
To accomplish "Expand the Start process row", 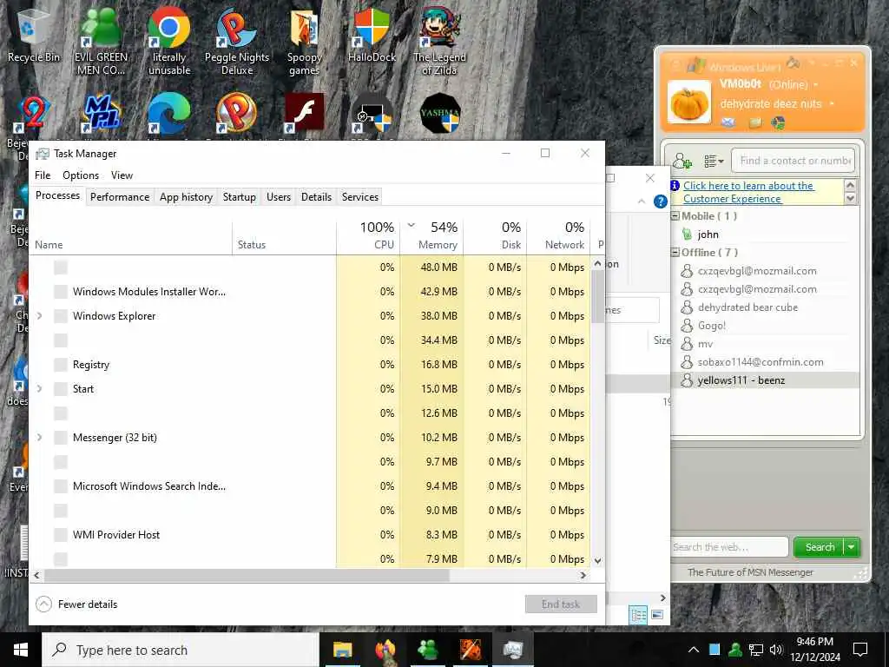I will point(40,389).
